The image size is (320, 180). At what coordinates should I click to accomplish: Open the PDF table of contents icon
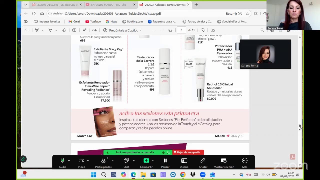click(x=27, y=30)
